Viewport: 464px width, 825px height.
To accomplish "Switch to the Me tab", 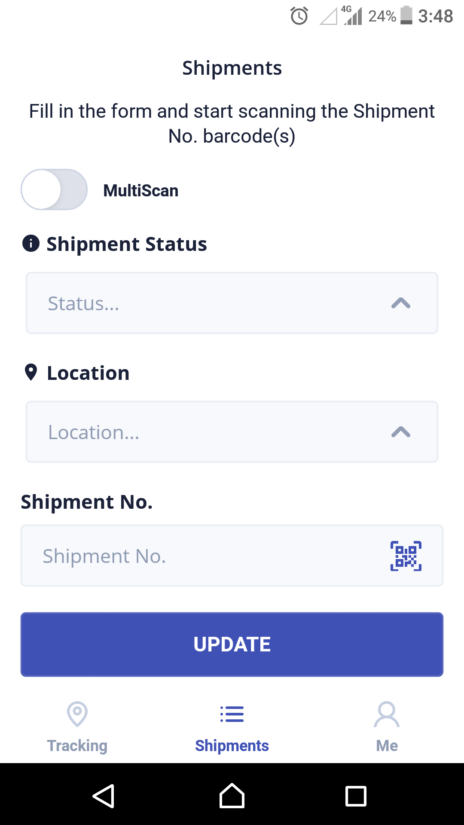I will [387, 745].
